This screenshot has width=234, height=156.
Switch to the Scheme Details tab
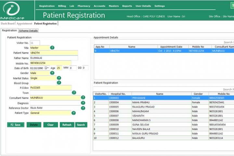28,31
